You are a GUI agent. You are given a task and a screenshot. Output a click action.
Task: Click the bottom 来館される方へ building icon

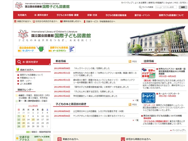(59, 139)
